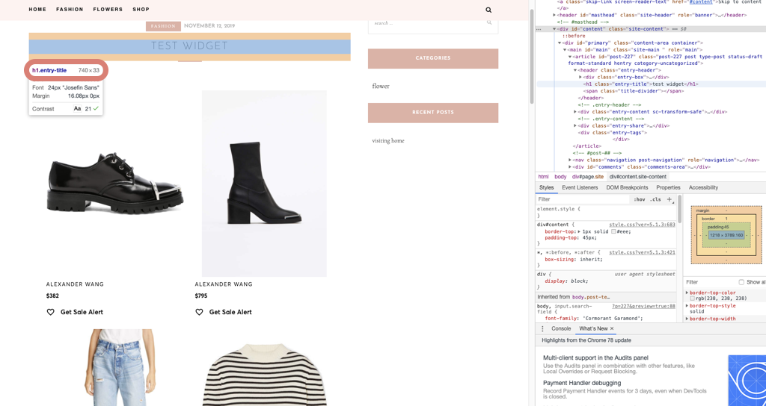This screenshot has height=406, width=766.
Task: Toggle the .cls class editor button
Action: click(655, 199)
